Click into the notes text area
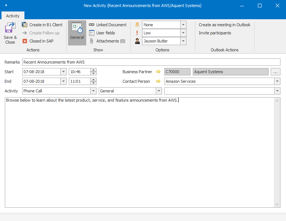Screen dimensions: 286x221 click(x=139, y=153)
